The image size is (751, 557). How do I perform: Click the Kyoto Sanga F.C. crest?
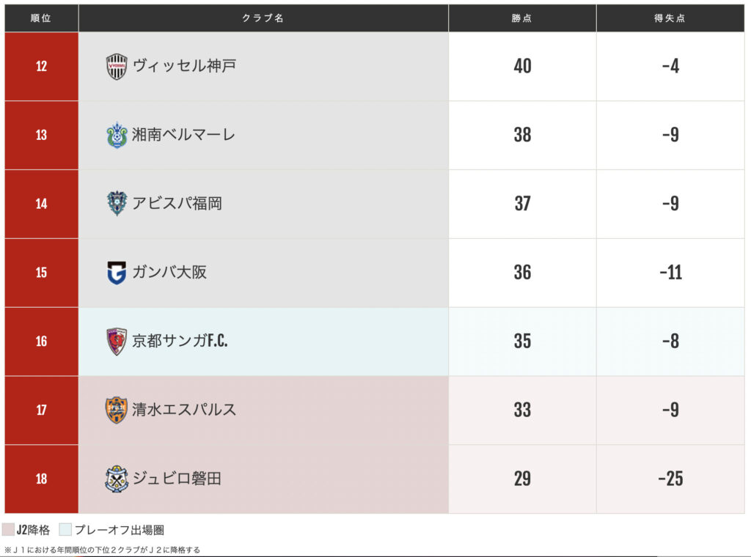[x=117, y=342]
